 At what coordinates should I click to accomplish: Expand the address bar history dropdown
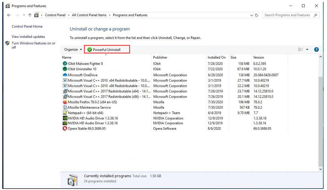(x=251, y=15)
